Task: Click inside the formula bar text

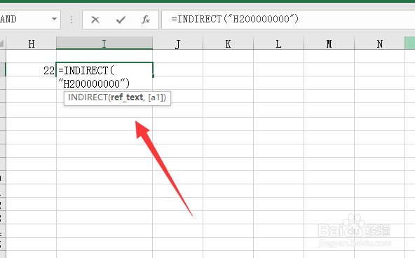Action: click(235, 19)
